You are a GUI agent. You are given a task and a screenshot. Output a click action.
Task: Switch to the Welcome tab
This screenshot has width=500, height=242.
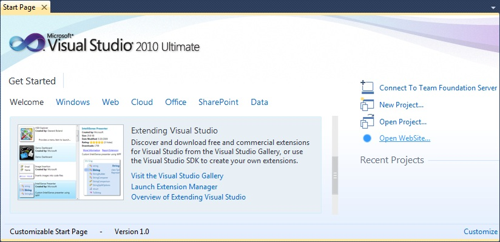click(x=27, y=102)
